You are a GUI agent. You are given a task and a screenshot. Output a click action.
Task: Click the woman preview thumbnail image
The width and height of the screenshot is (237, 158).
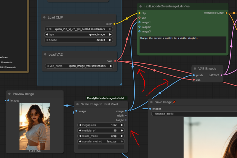click(35, 126)
